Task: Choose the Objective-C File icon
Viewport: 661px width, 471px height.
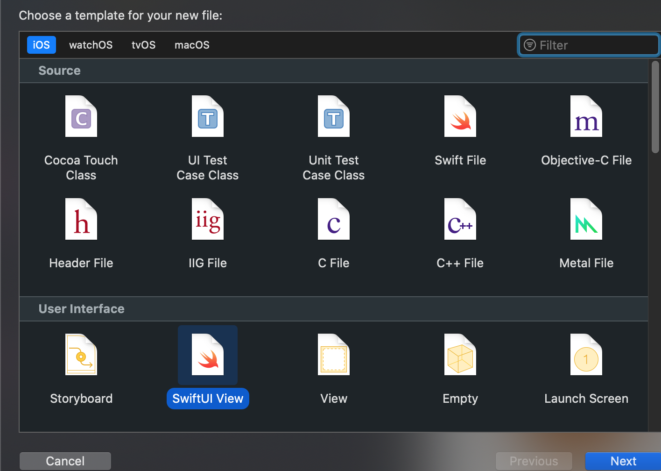Action: (x=586, y=116)
